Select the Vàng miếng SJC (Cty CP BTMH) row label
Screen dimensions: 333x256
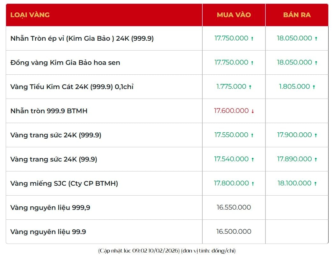coord(64,183)
